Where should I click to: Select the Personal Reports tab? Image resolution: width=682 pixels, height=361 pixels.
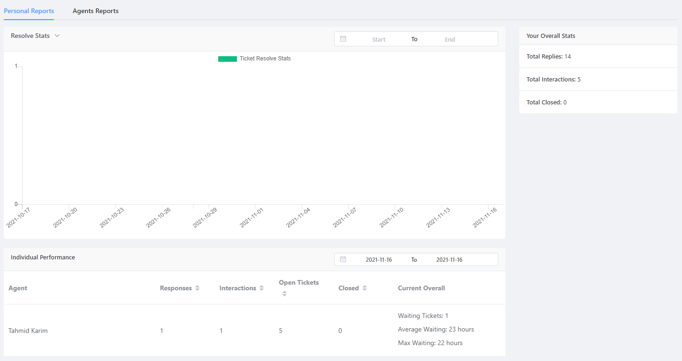click(29, 10)
